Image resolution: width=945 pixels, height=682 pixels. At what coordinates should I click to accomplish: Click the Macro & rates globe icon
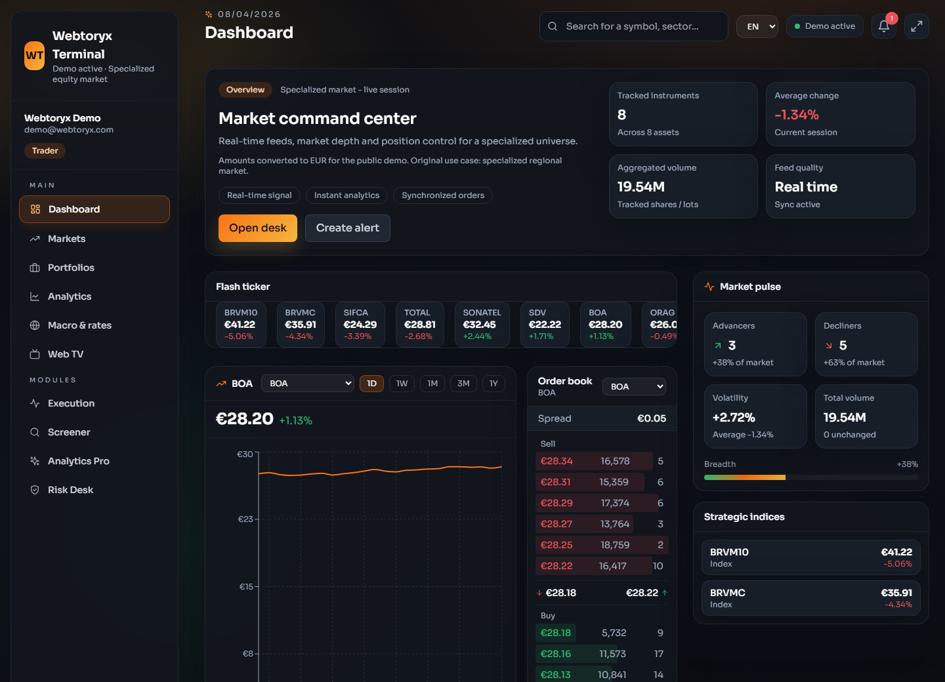click(x=35, y=325)
